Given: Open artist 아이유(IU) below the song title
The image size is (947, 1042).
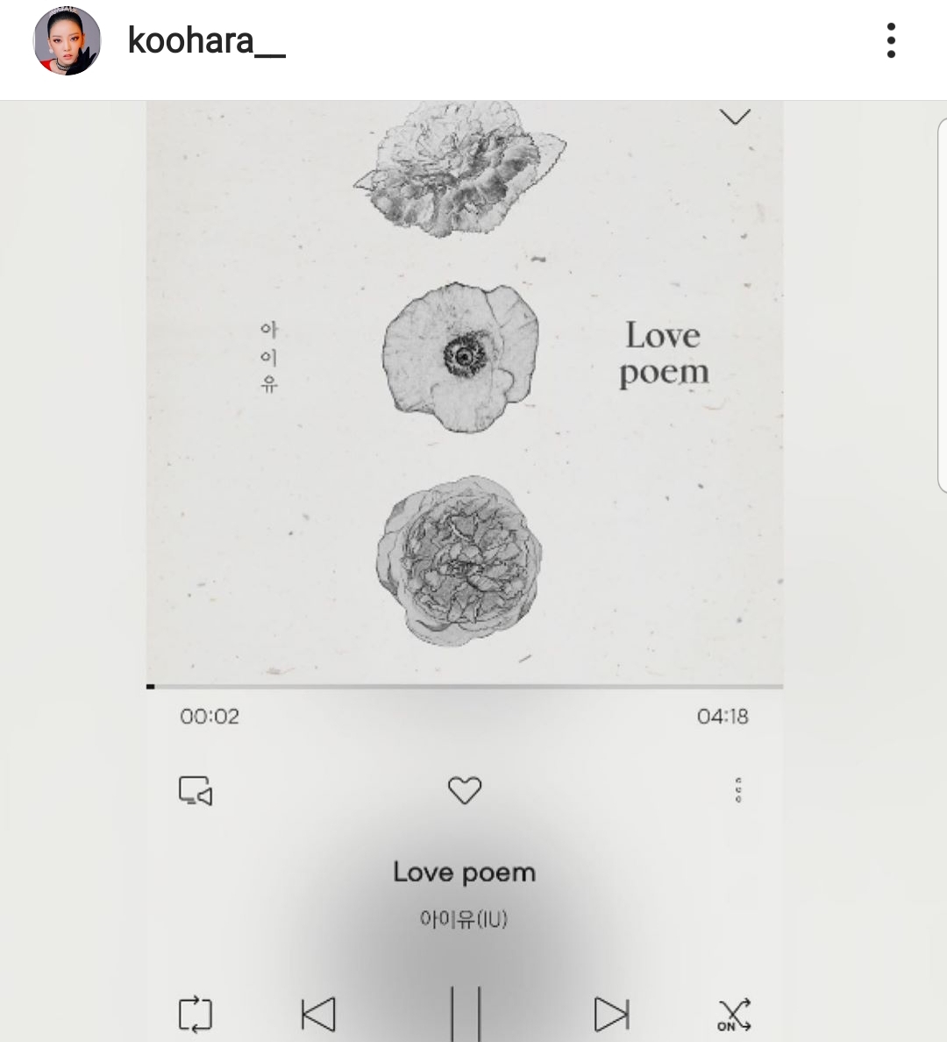Looking at the screenshot, I should click(464, 919).
